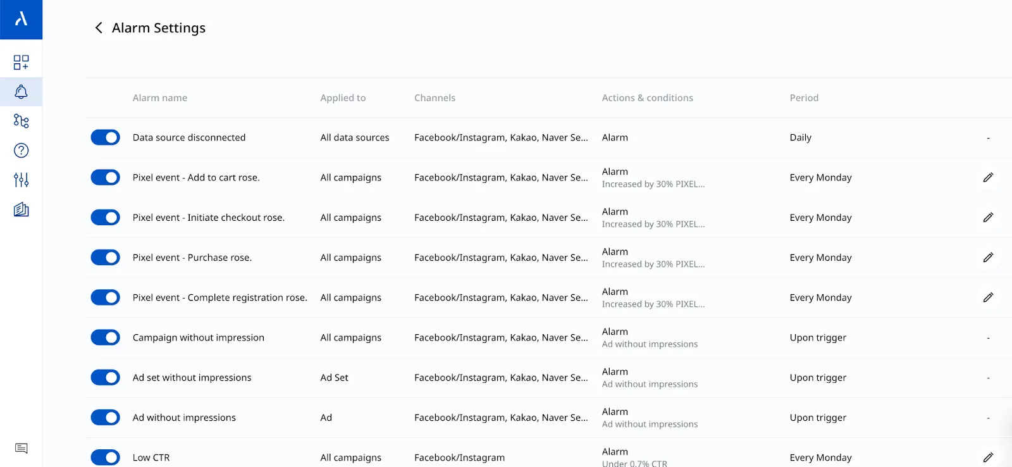This screenshot has width=1012, height=467.
Task: Click the Daily period cell
Action: pos(800,137)
